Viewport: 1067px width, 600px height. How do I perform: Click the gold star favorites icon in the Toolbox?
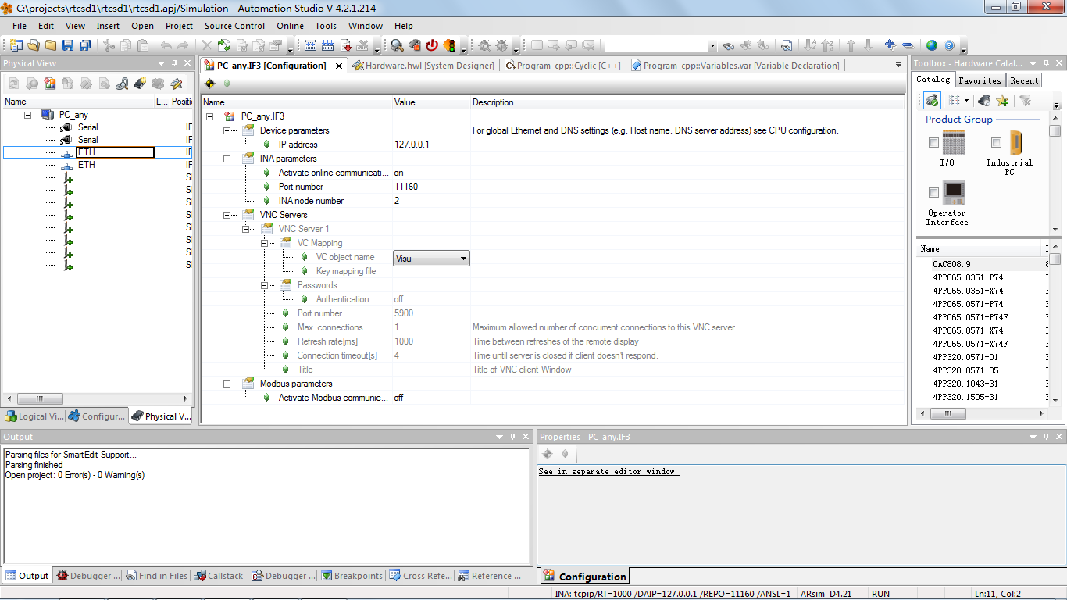(x=1003, y=100)
